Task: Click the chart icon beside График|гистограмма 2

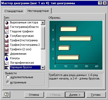Action: (7, 45)
